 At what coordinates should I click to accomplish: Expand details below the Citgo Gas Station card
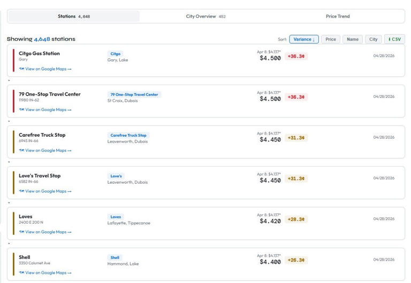pos(9,81)
